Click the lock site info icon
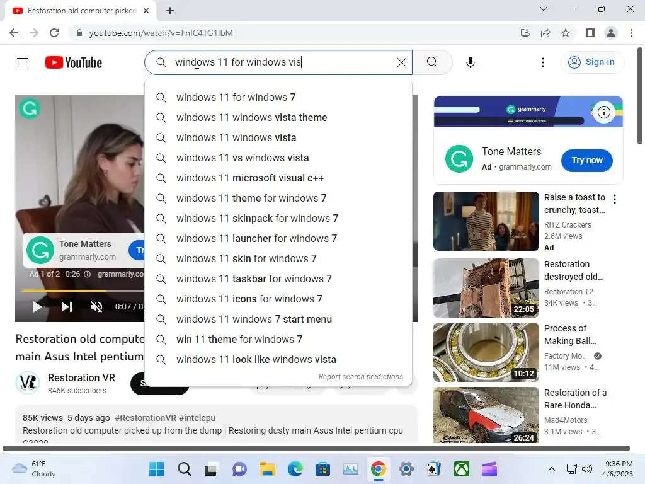This screenshot has width=645, height=484. [79, 33]
